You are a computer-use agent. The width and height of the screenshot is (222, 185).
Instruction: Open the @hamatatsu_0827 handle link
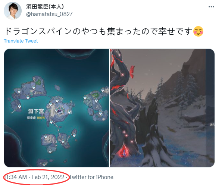pos(49,14)
